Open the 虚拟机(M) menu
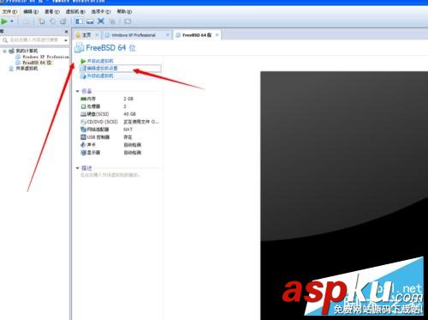The image size is (428, 320). [x=75, y=12]
